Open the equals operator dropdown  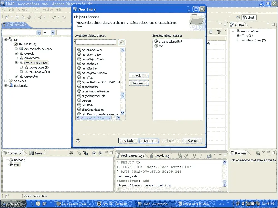pos(53,32)
